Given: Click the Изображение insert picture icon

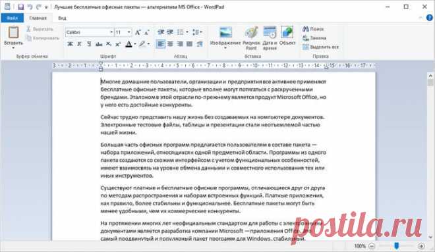Looking at the screenshot, I should click(225, 33).
